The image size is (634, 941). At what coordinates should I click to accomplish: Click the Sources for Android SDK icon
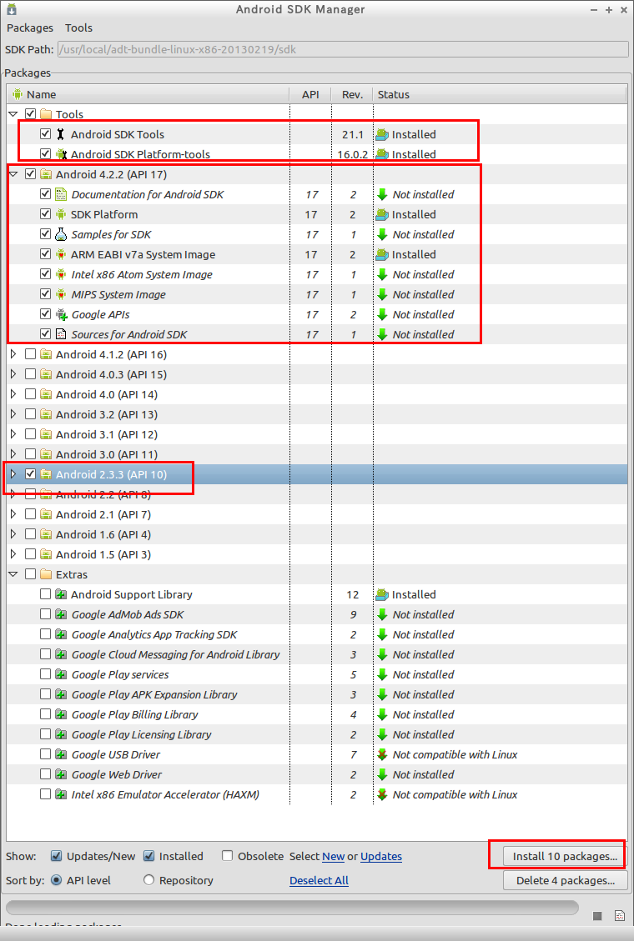(x=61, y=334)
